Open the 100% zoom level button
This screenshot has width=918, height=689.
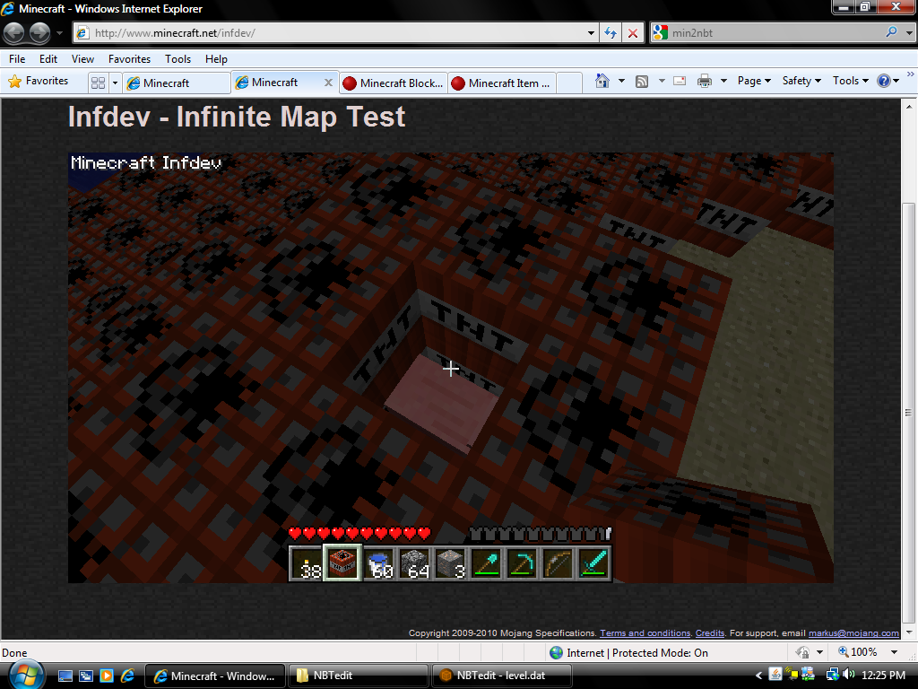[858, 652]
